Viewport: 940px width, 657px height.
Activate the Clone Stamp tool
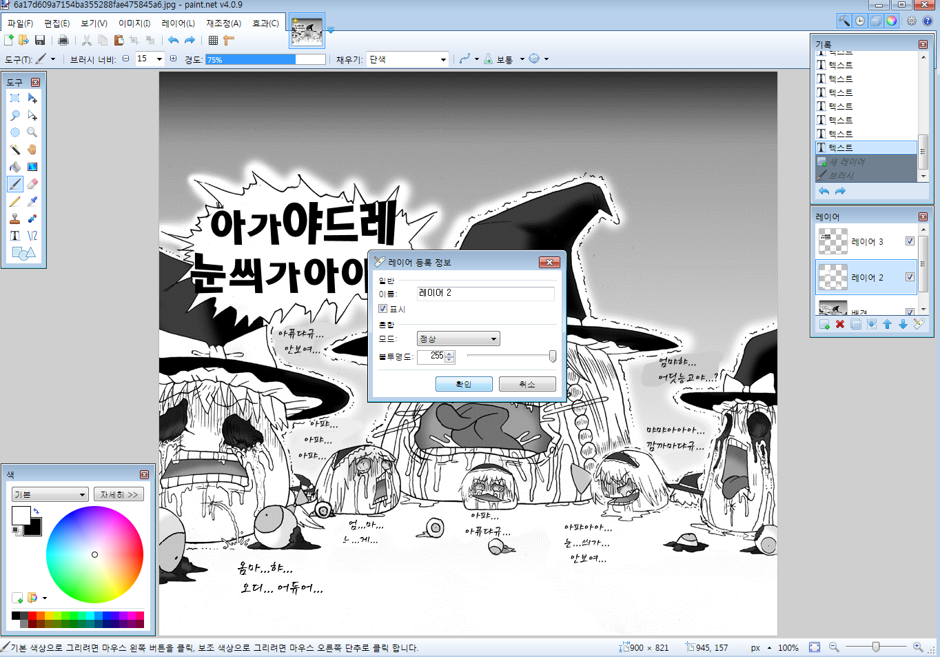[x=14, y=219]
